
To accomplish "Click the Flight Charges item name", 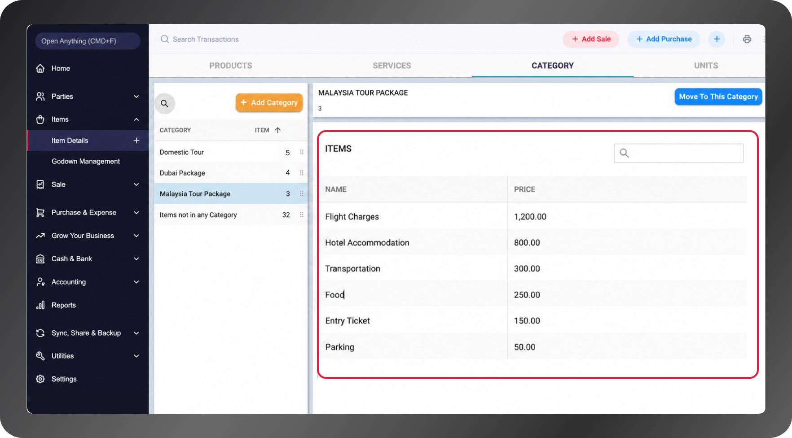I will point(352,217).
